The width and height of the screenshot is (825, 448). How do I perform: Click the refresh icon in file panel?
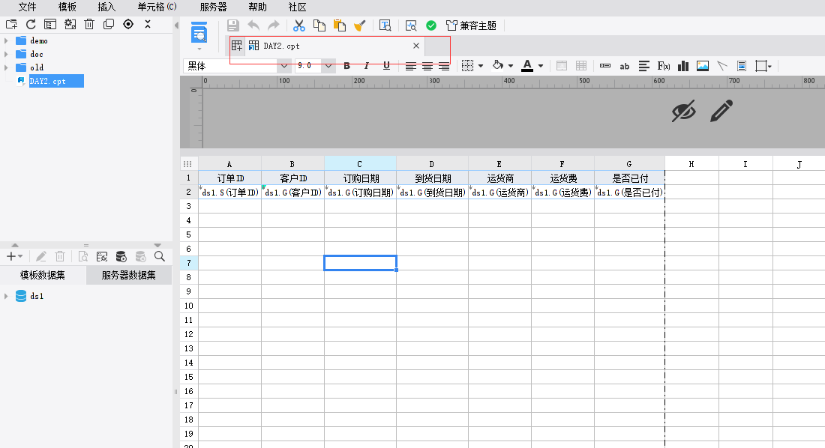pyautogui.click(x=31, y=24)
